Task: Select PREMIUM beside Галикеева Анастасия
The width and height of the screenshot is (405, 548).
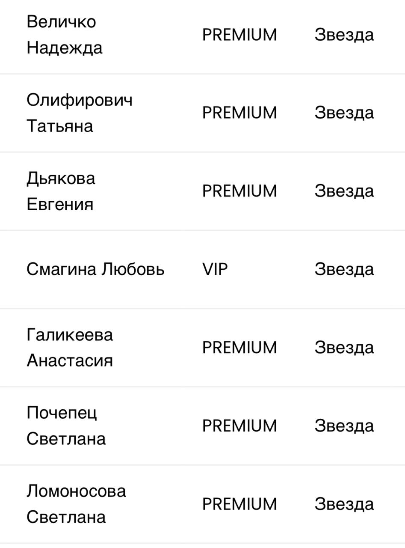Action: 239,347
